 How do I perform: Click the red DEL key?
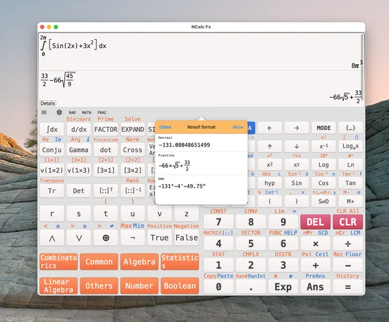coord(315,222)
